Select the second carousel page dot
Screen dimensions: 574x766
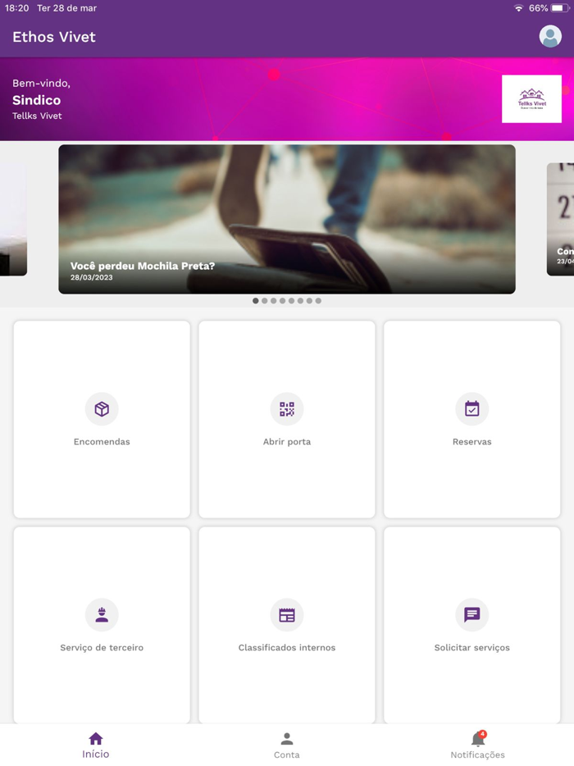click(x=264, y=301)
